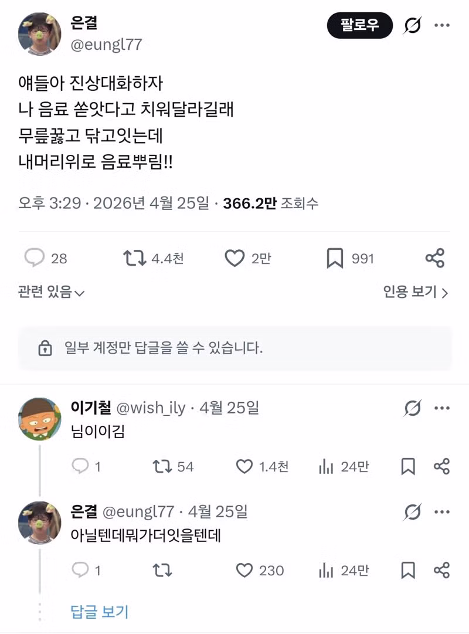469x634 pixels.
Task: Open more options on 이기철's reply
Action: (441, 408)
